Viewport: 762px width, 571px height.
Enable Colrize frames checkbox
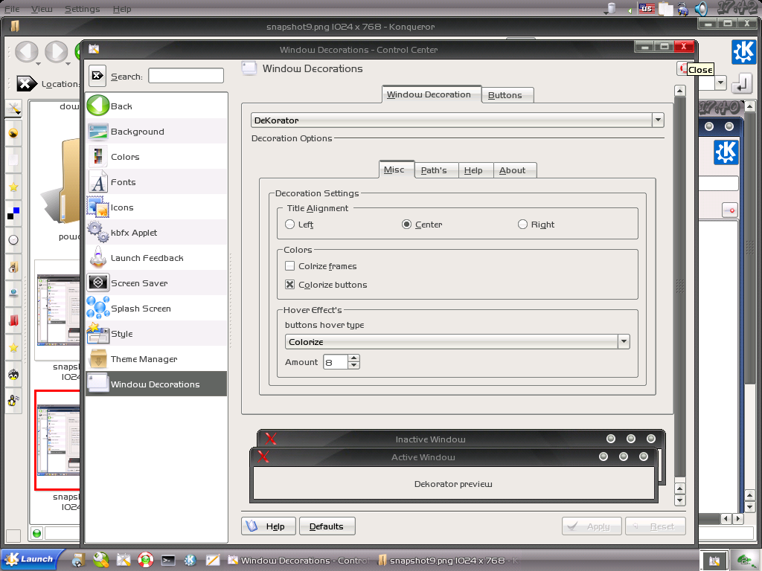click(289, 265)
